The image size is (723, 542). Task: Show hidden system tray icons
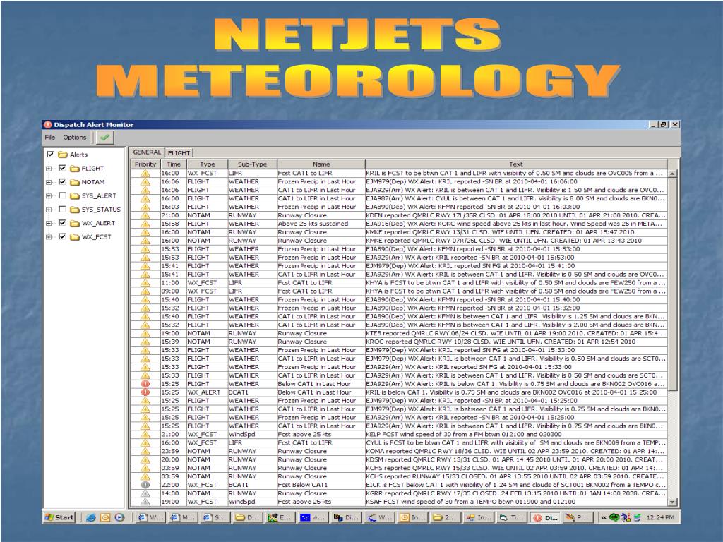point(604,517)
